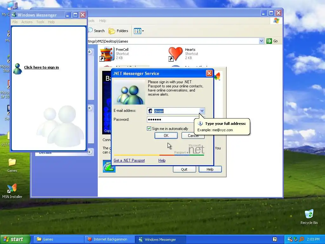The height and width of the screenshot is (244, 325).
Task: Select the Recycle Bin desktop icon
Action: tap(309, 217)
